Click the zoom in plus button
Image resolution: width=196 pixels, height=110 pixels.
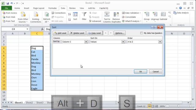coord(190,106)
